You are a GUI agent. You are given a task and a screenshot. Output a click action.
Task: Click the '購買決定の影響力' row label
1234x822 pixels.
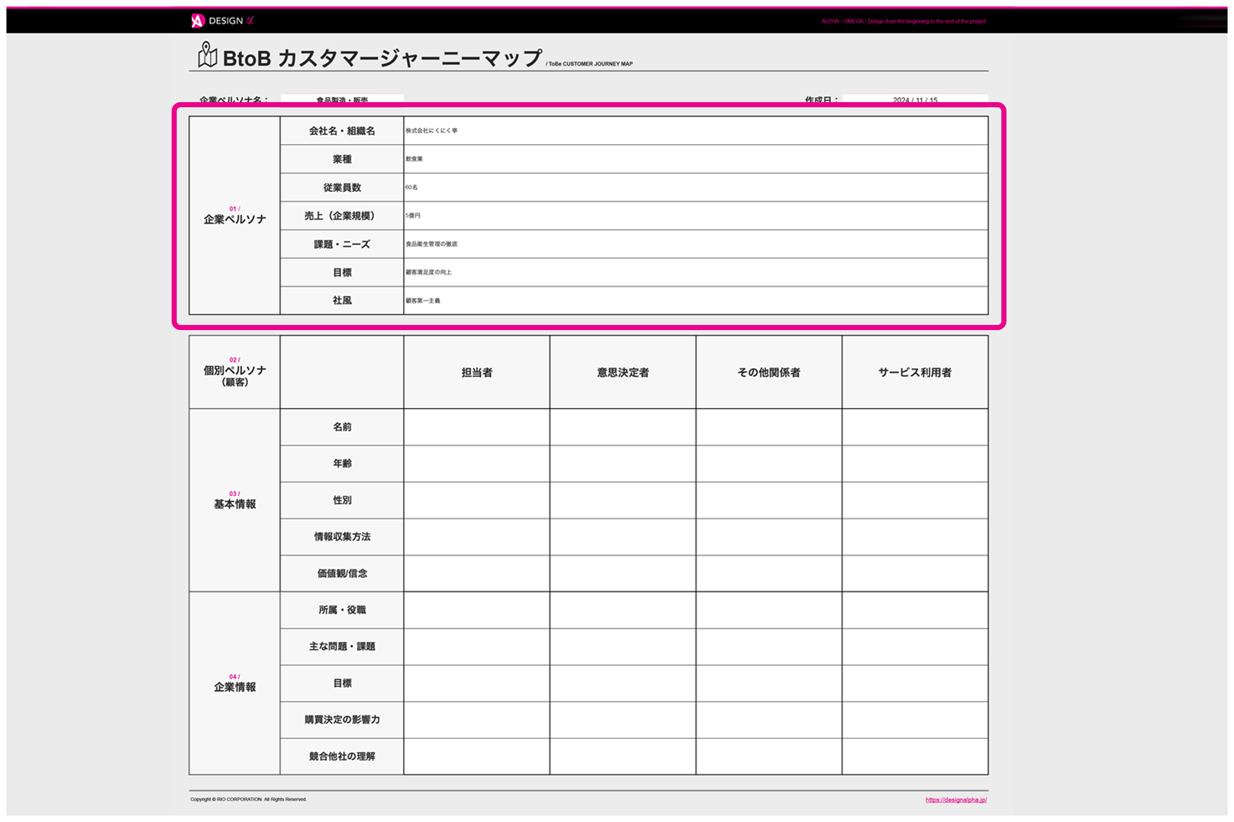coord(342,720)
